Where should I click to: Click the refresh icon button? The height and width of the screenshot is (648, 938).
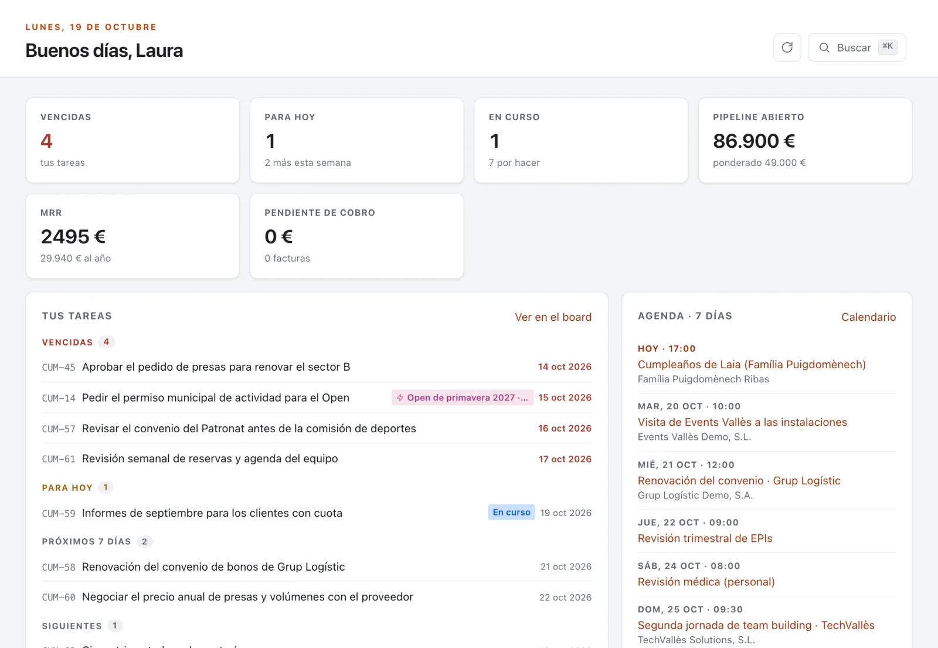(x=787, y=48)
